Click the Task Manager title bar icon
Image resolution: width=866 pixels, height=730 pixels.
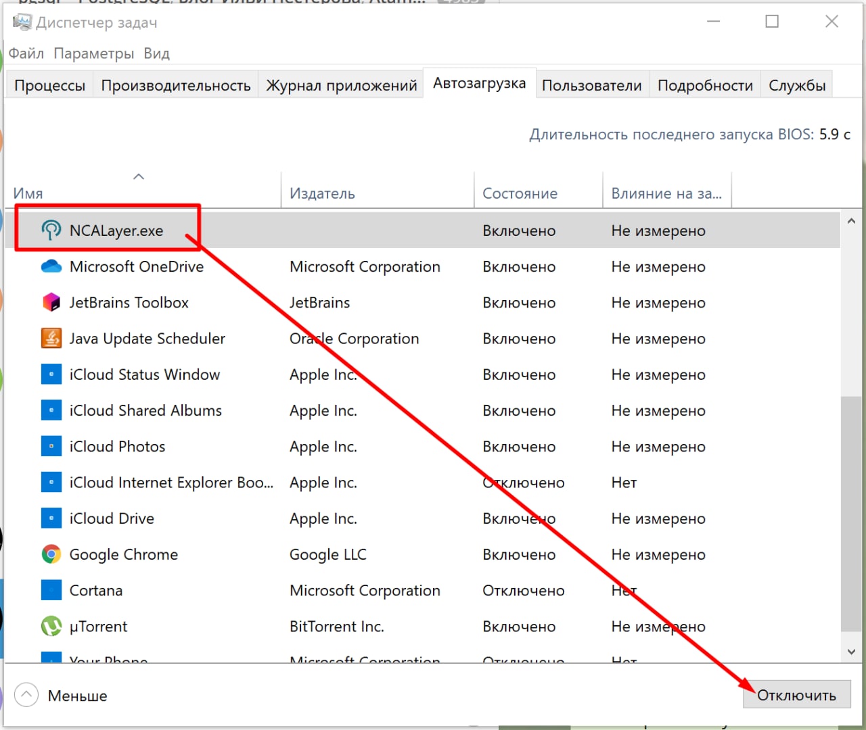coord(22,22)
